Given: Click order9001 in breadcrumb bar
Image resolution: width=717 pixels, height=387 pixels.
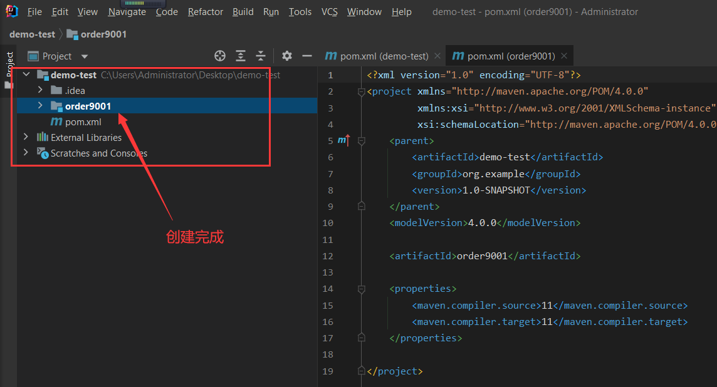Looking at the screenshot, I should tap(103, 34).
